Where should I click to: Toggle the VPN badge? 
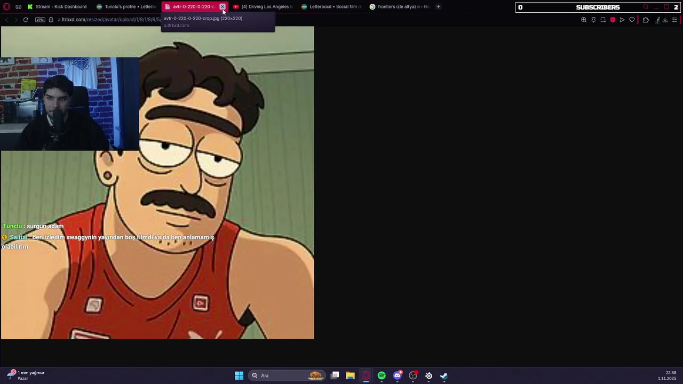[x=40, y=20]
